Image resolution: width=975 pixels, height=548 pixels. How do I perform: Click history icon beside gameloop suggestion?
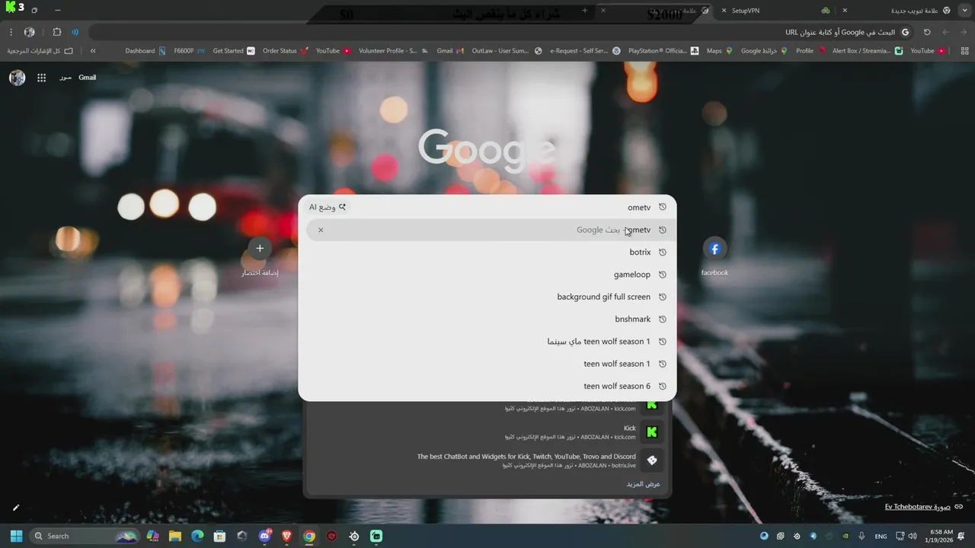(663, 275)
